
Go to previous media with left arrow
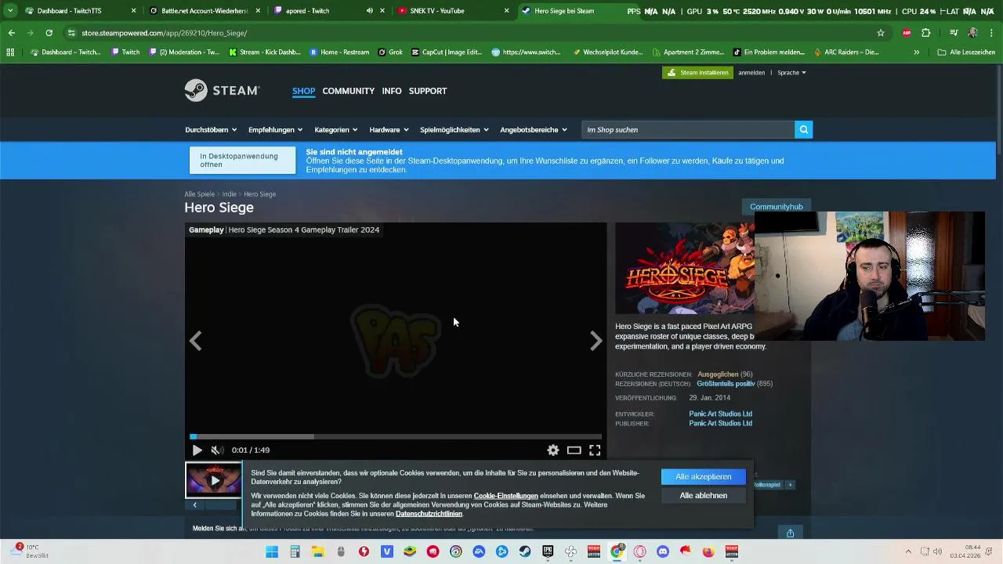coord(196,341)
